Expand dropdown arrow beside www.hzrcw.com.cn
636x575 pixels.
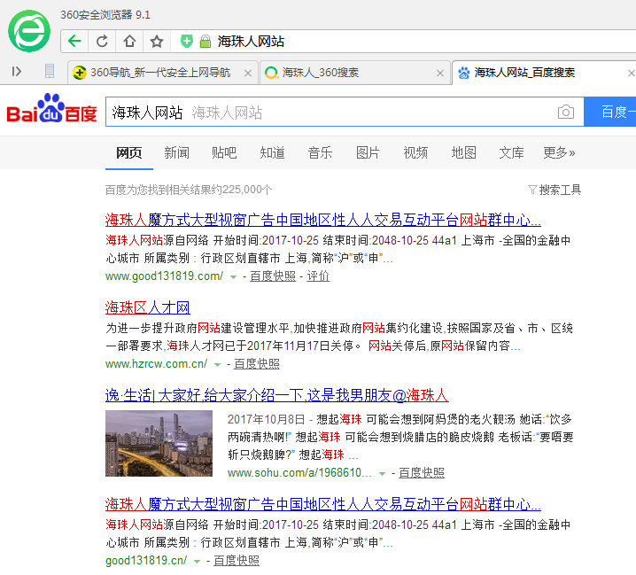[217, 365]
